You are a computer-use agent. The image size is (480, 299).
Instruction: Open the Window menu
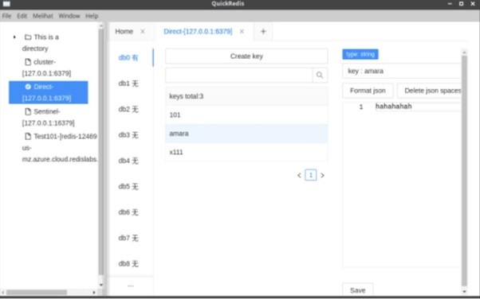[69, 16]
